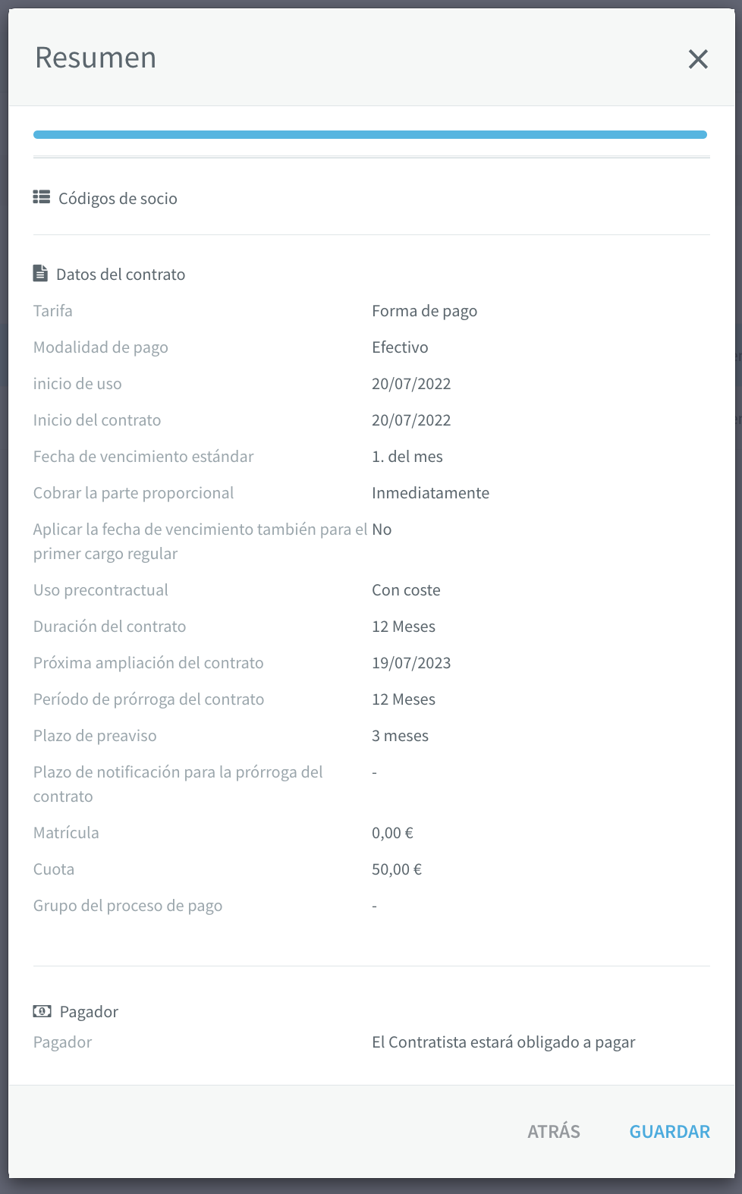Click the inicio de uso date 20/07/2022

pos(411,383)
